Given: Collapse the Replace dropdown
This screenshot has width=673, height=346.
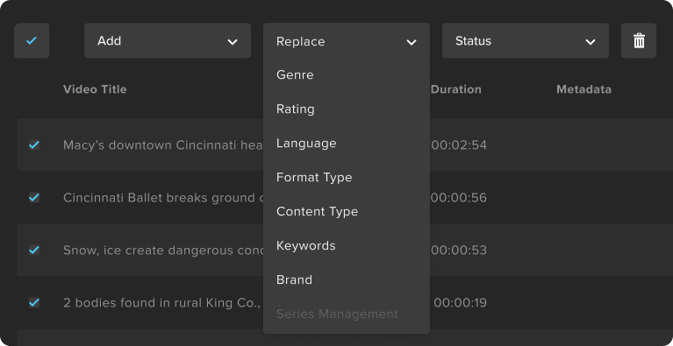Looking at the screenshot, I should [347, 41].
